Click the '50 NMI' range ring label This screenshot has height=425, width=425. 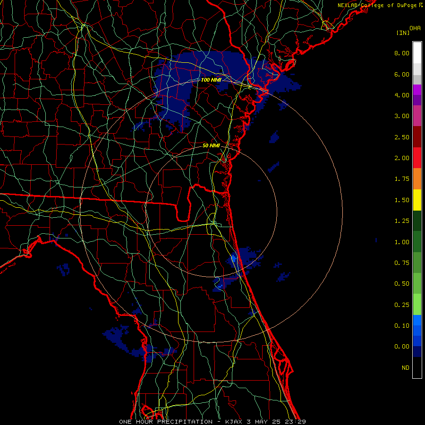[211, 145]
